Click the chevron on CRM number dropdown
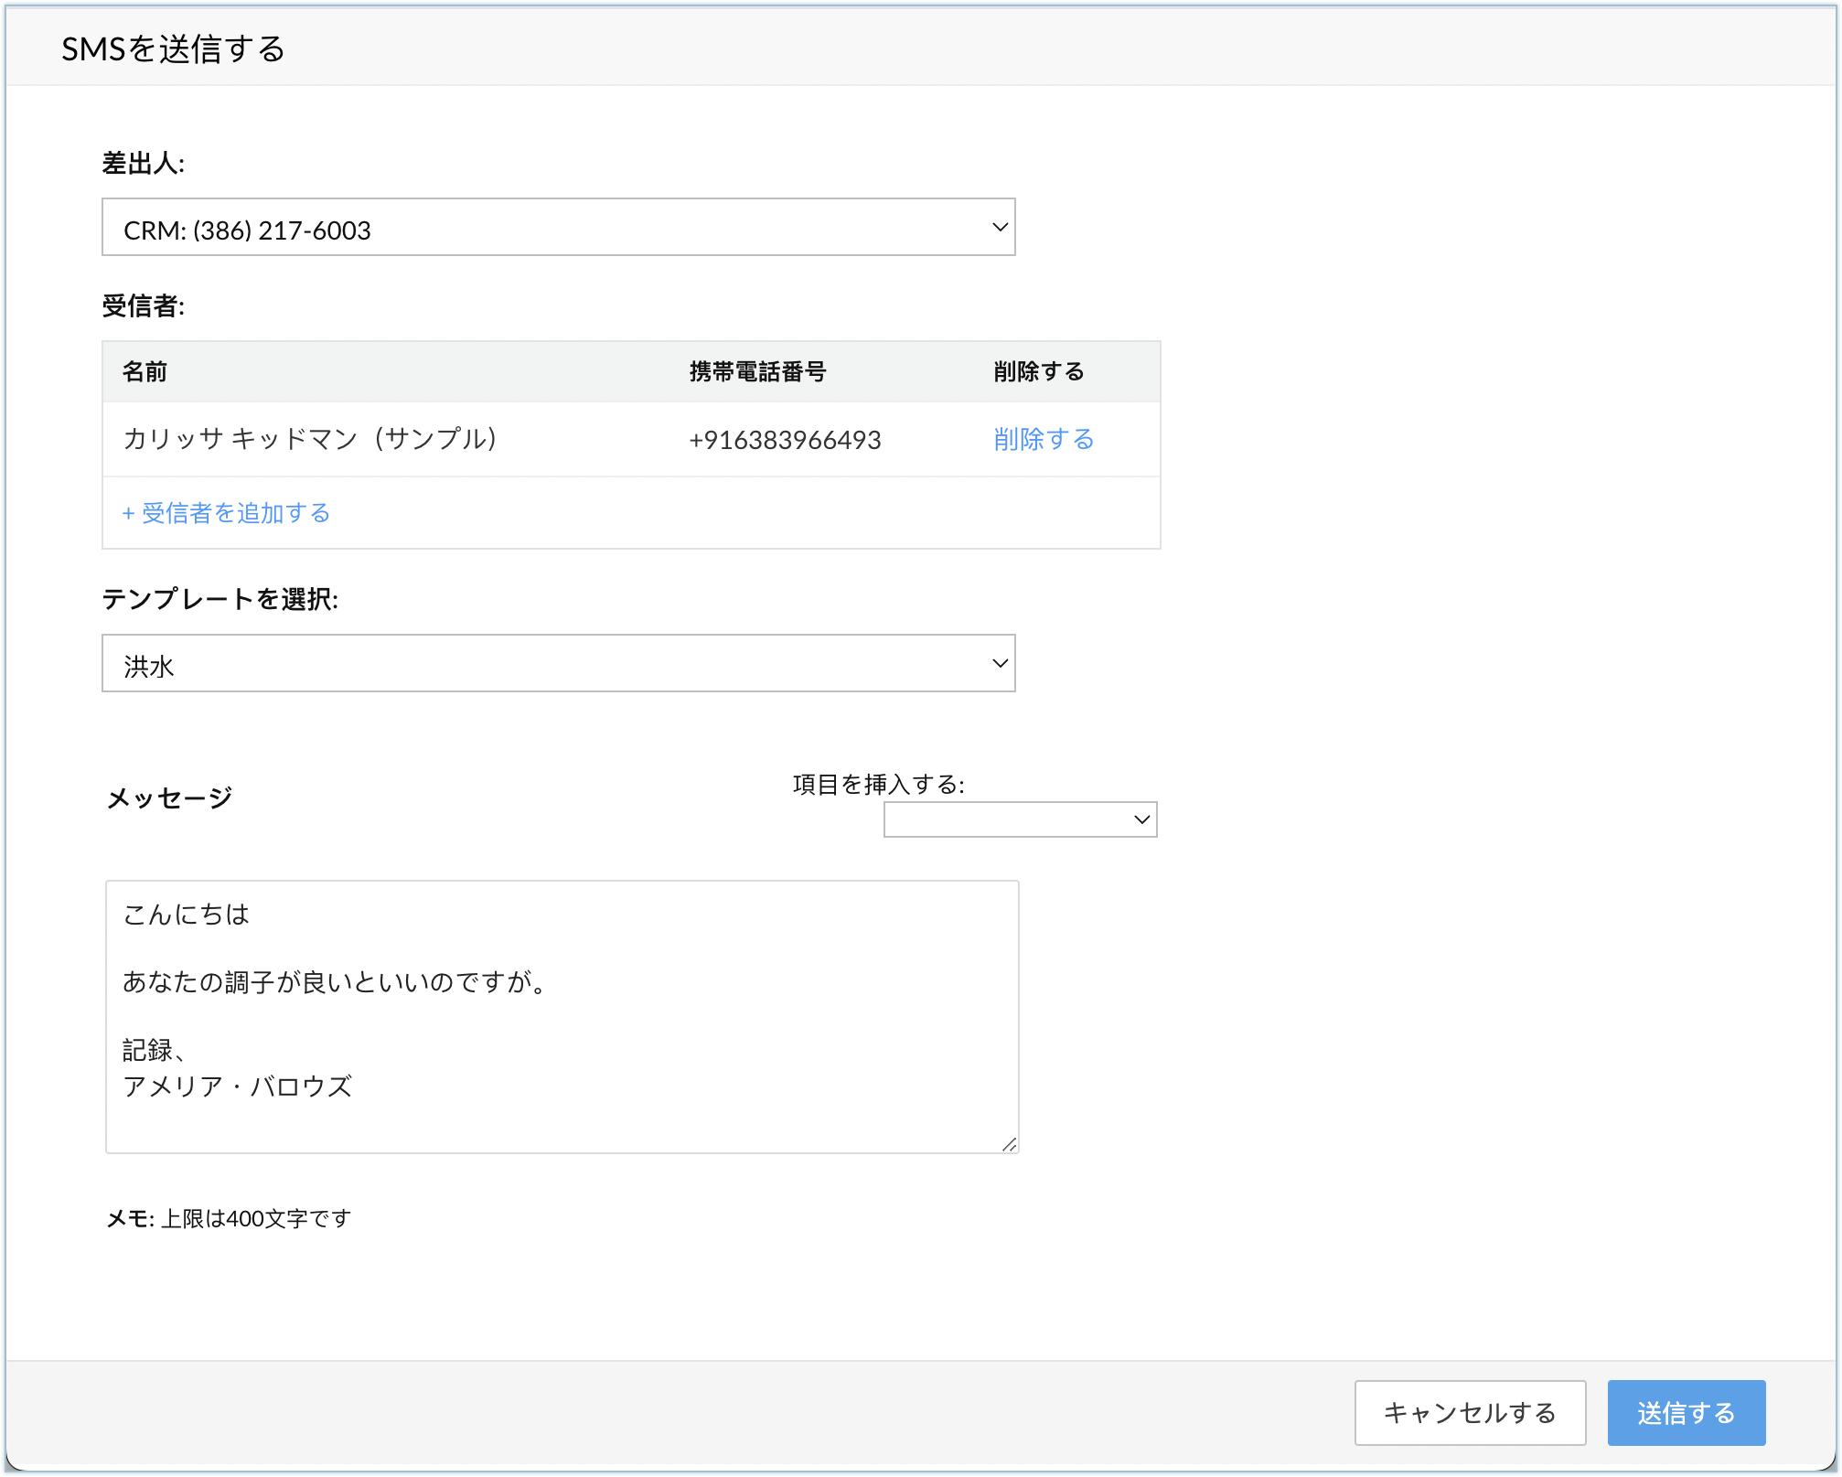1842x1477 pixels. (x=1000, y=228)
